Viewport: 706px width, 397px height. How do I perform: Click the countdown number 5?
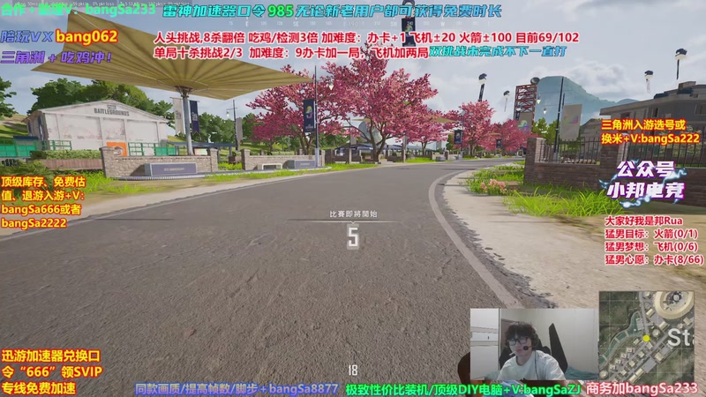click(353, 237)
